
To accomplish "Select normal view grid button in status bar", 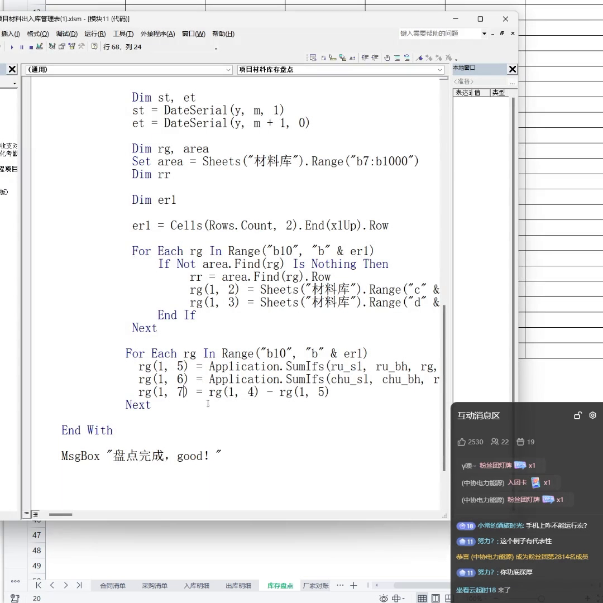I will (422, 598).
